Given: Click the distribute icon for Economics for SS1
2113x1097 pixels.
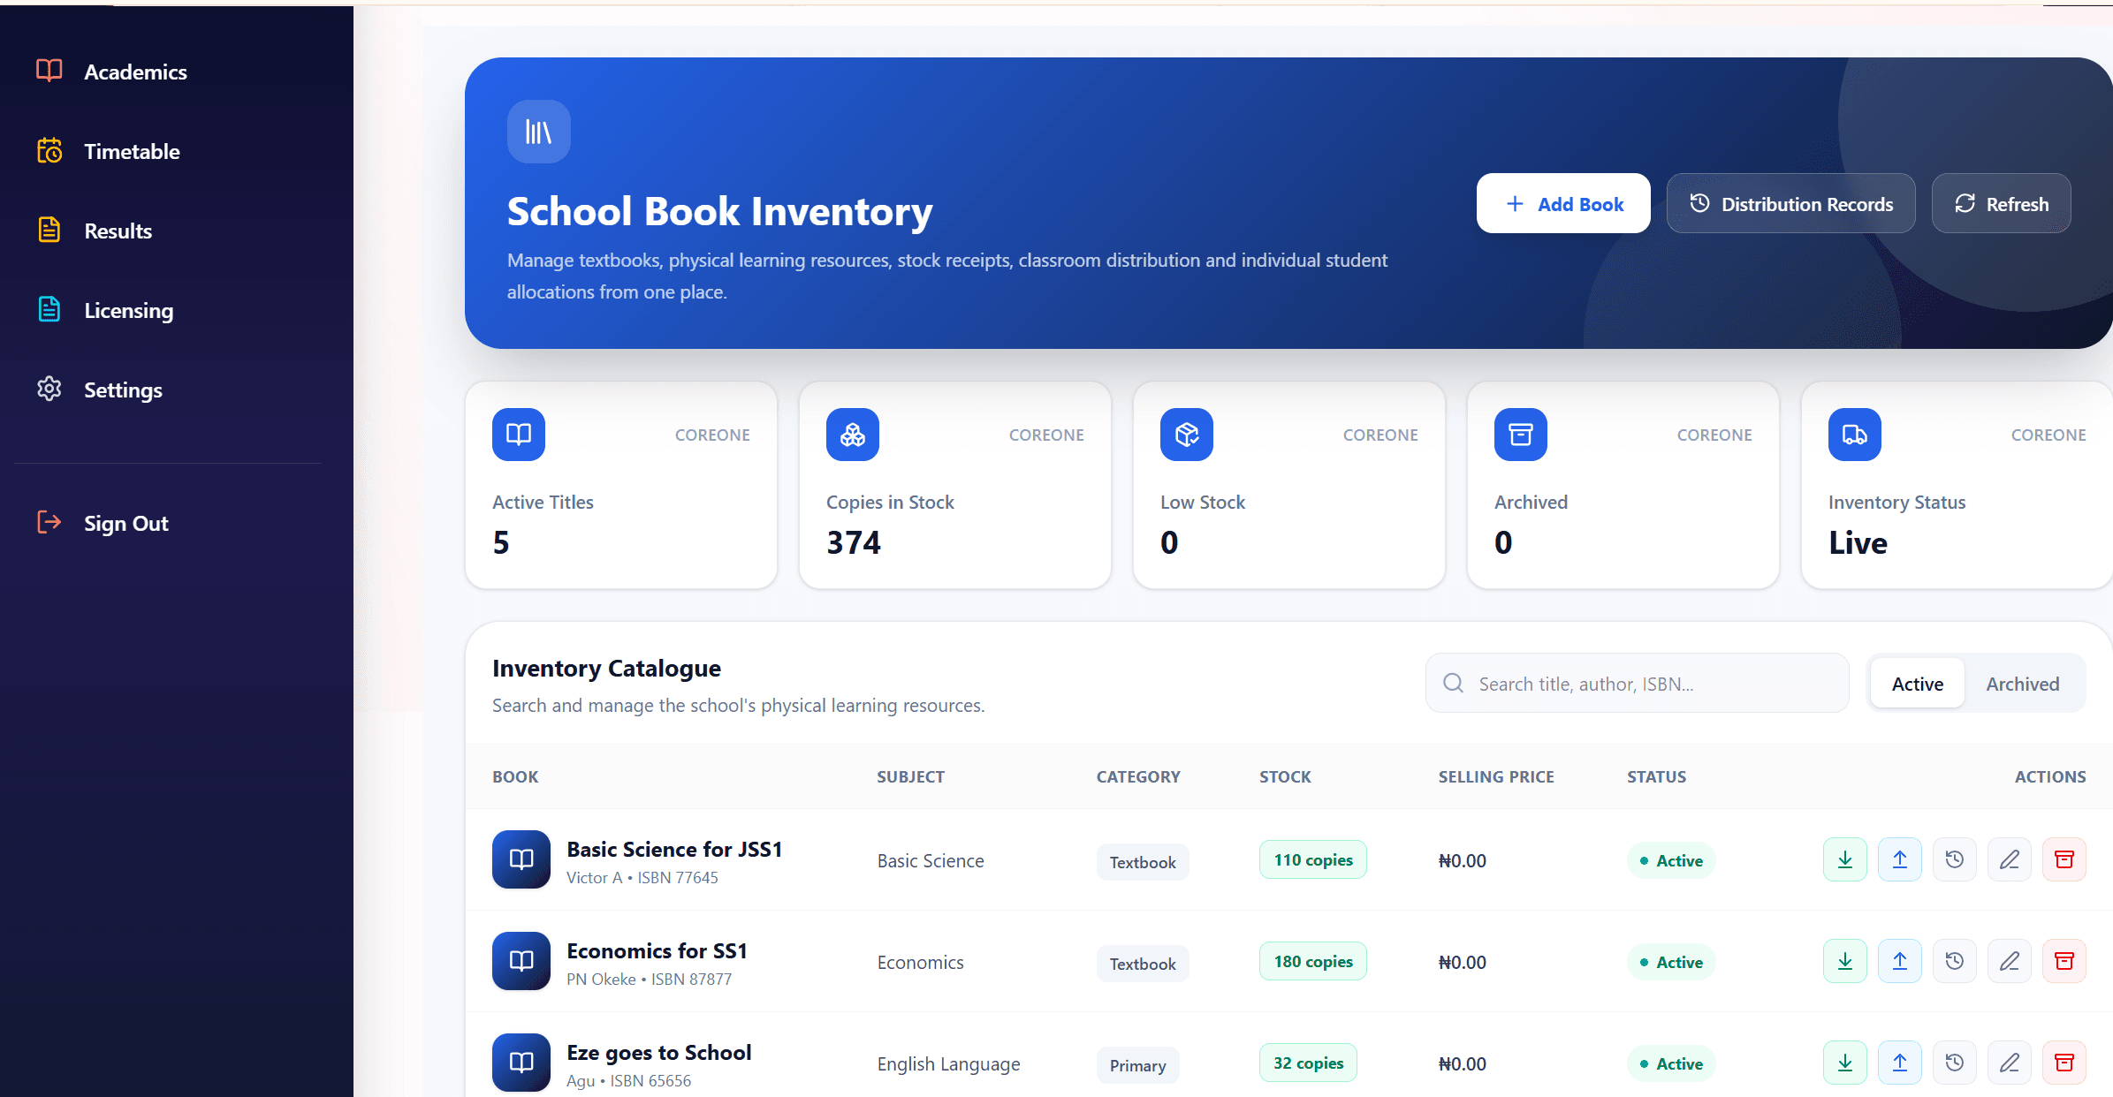Looking at the screenshot, I should 1900,961.
